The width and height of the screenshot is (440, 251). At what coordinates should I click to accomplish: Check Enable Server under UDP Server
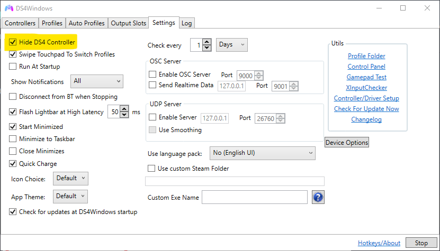152,117
